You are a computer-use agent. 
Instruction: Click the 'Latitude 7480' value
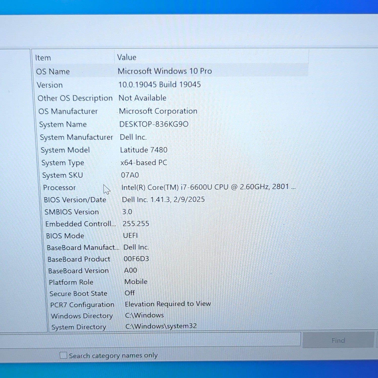pyautogui.click(x=144, y=150)
